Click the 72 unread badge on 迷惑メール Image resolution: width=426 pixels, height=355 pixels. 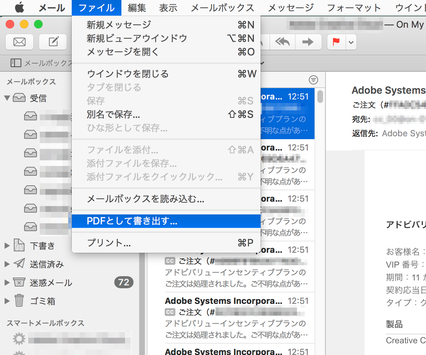(124, 283)
